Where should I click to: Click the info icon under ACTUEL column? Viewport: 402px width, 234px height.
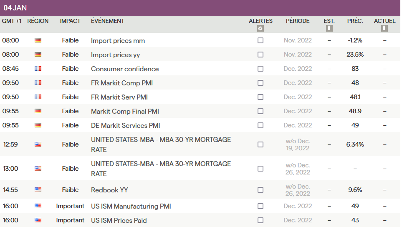tap(384, 28)
